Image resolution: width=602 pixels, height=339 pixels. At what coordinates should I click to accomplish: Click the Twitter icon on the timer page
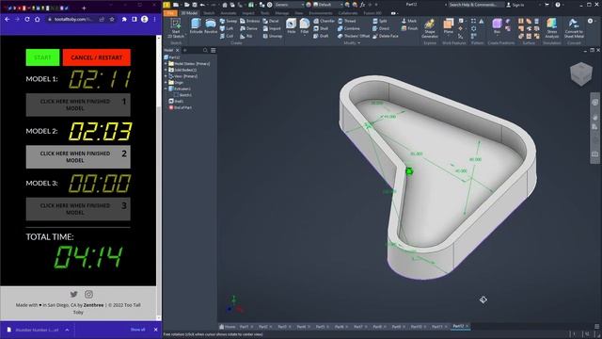click(x=73, y=294)
